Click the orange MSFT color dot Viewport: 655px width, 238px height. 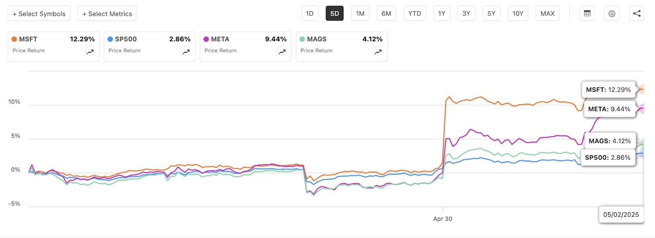(14, 39)
